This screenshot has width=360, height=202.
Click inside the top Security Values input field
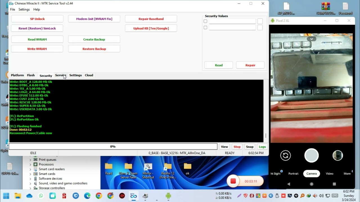click(x=232, y=21)
